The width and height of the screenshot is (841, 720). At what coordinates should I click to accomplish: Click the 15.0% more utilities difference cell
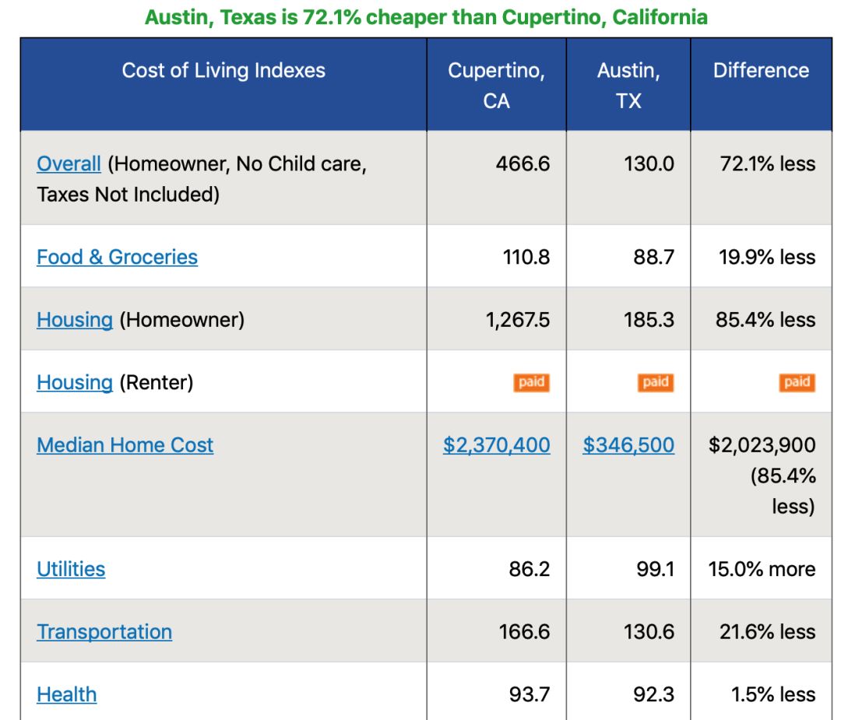tap(762, 569)
